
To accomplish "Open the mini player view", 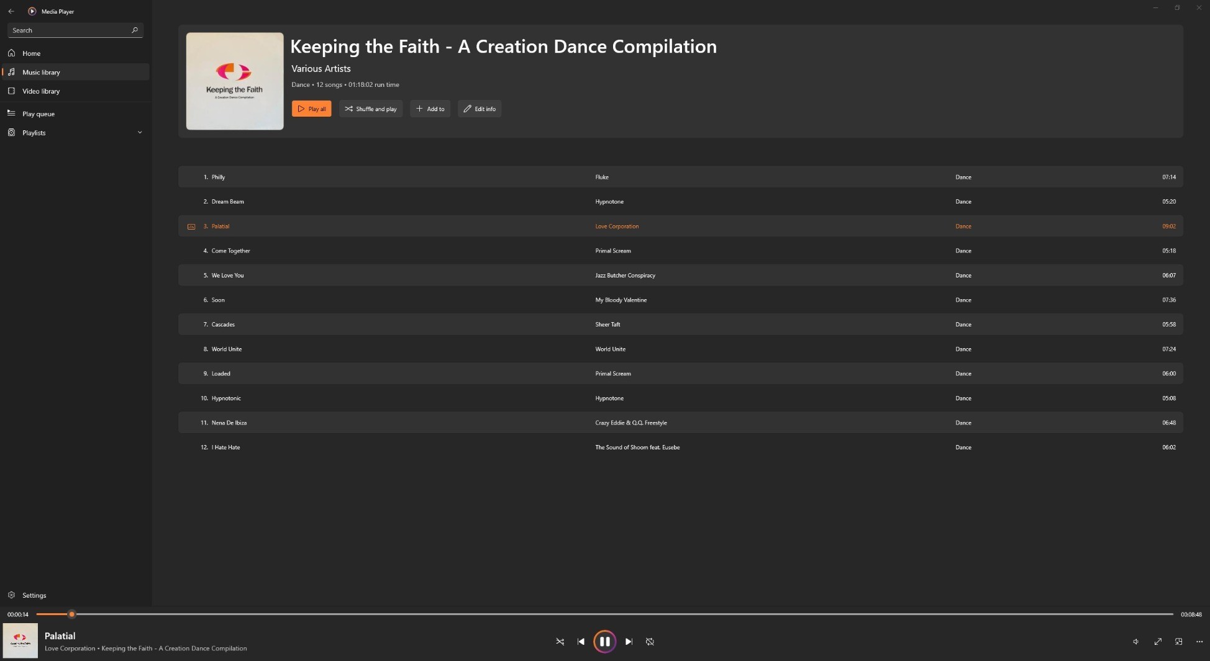I will [1178, 642].
